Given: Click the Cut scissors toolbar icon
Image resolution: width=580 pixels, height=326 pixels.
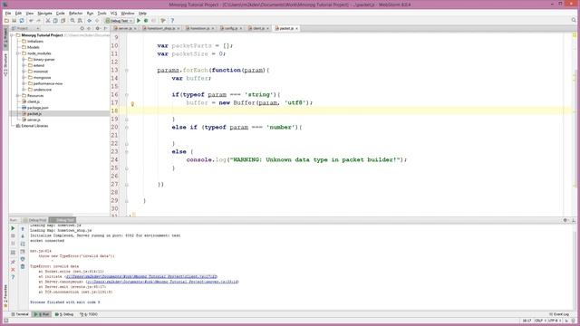Looking at the screenshot, I should [x=48, y=21].
